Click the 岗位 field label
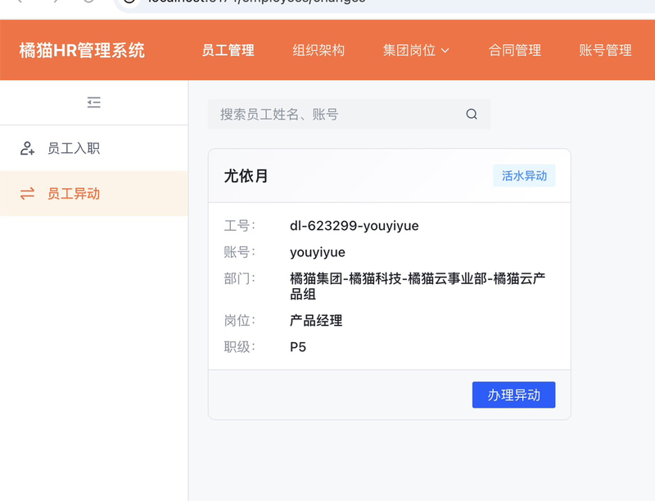The width and height of the screenshot is (655, 501). click(239, 321)
